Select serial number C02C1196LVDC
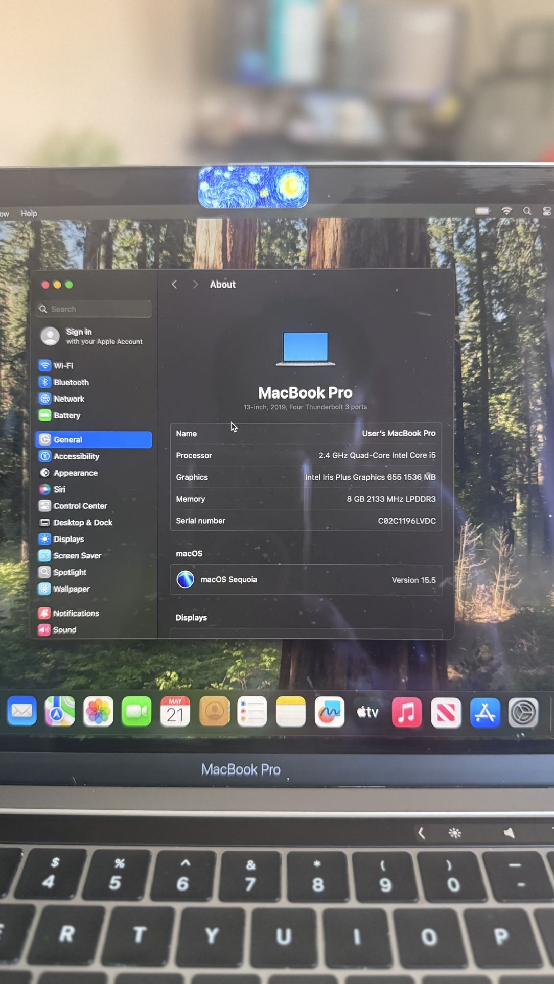554x984 pixels. (407, 521)
